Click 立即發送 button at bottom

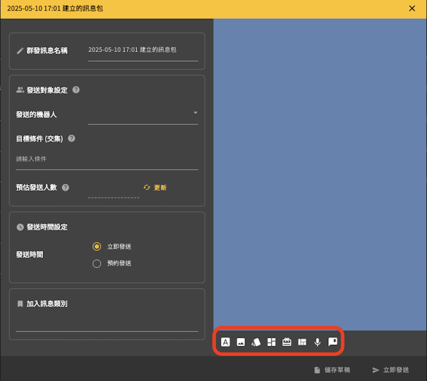(x=391, y=370)
